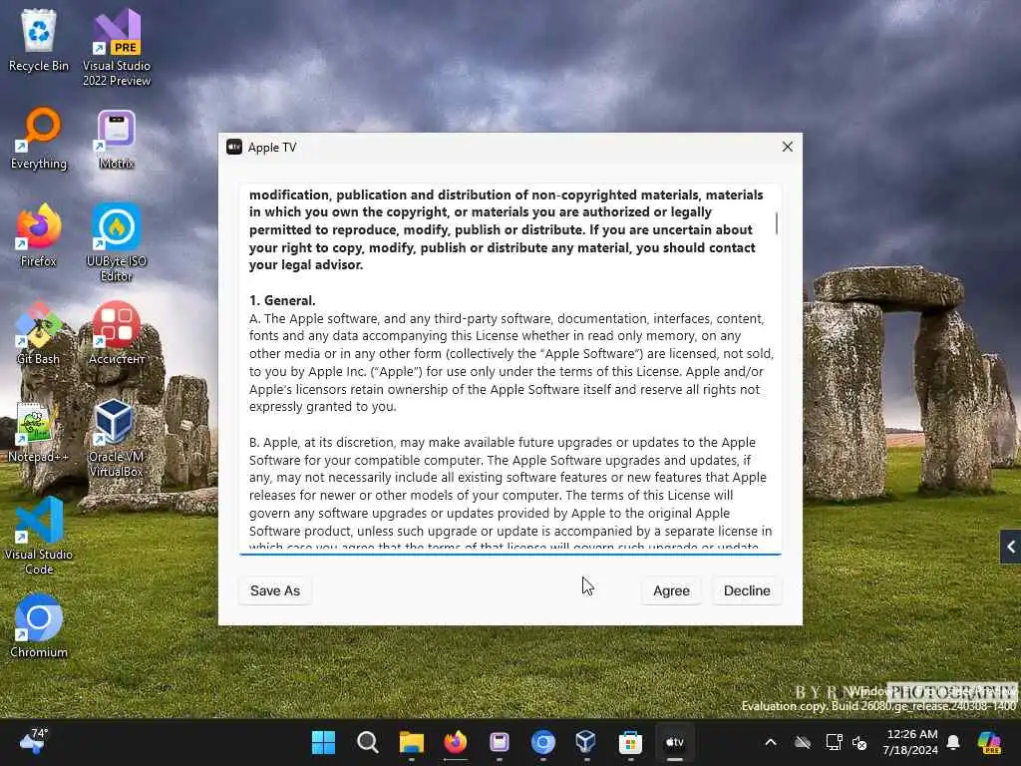Select the Motrix desktop shortcut
Viewport: 1021px width, 766px height.
117,139
